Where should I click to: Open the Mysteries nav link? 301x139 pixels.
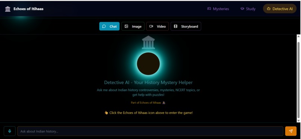tap(218, 9)
